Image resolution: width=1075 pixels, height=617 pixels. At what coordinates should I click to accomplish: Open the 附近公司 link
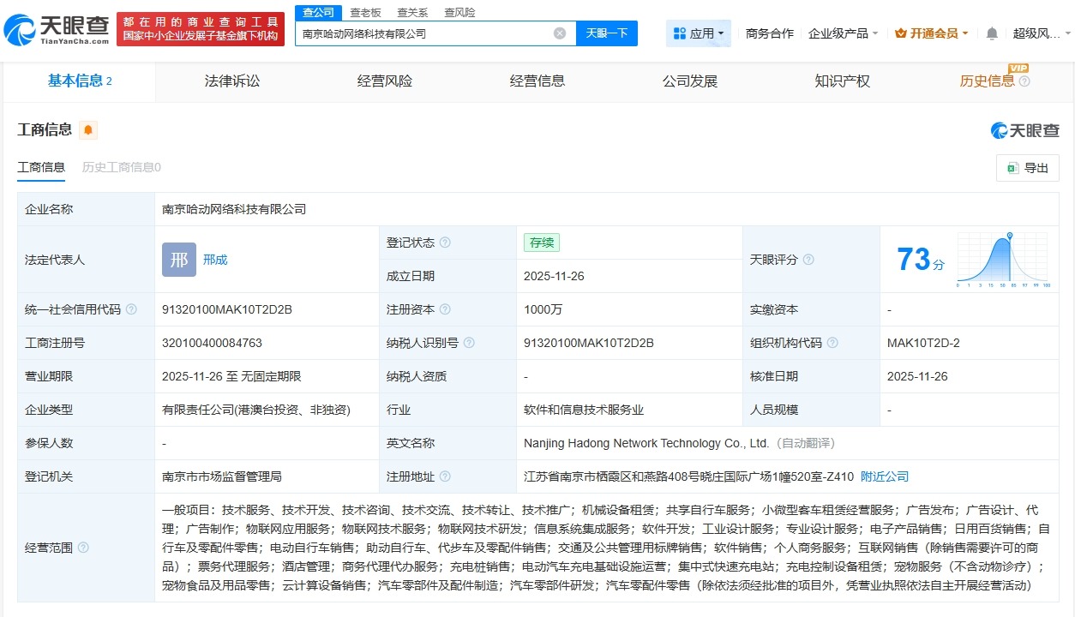884,476
